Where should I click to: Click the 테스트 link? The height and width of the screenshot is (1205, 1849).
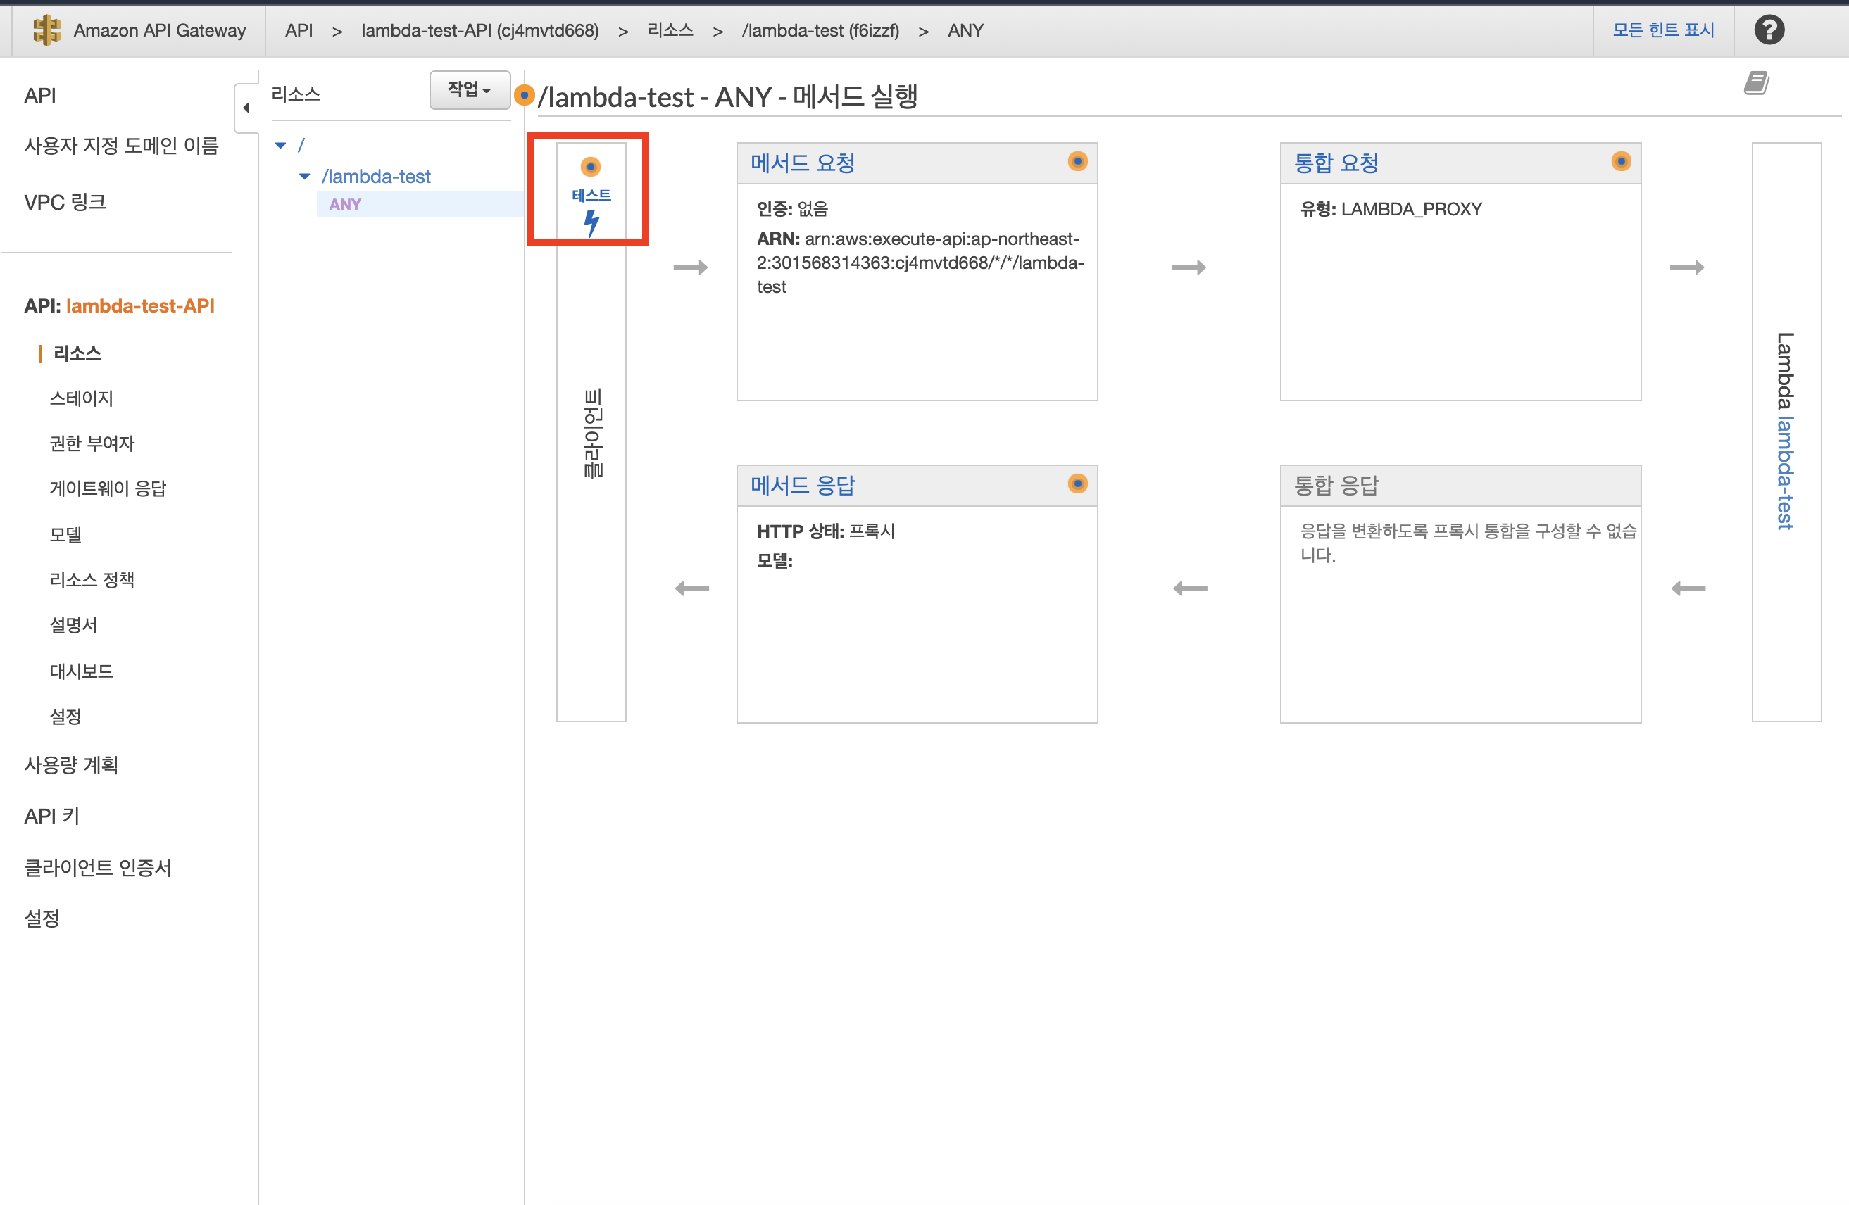[591, 195]
